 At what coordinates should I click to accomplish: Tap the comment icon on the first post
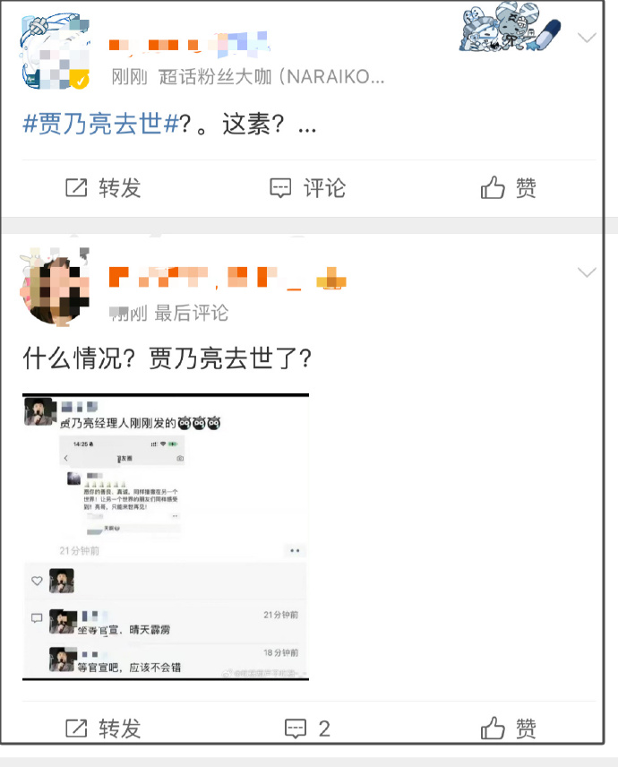pyautogui.click(x=280, y=188)
